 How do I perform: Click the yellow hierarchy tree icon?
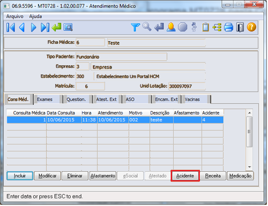217,27
